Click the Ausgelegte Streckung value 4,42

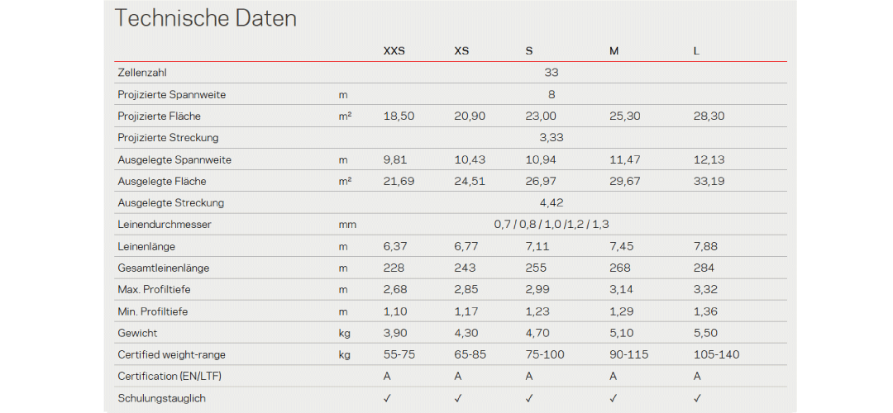click(552, 202)
